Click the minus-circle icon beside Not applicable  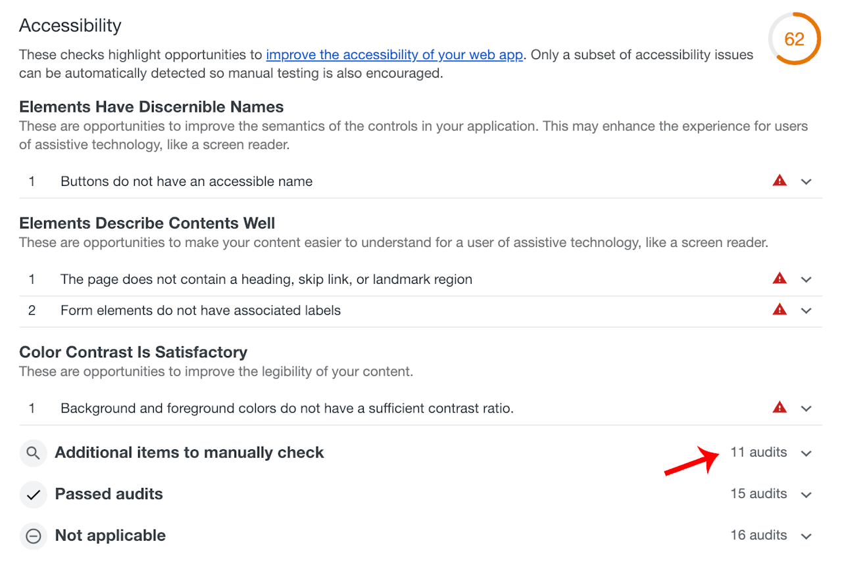click(x=33, y=536)
